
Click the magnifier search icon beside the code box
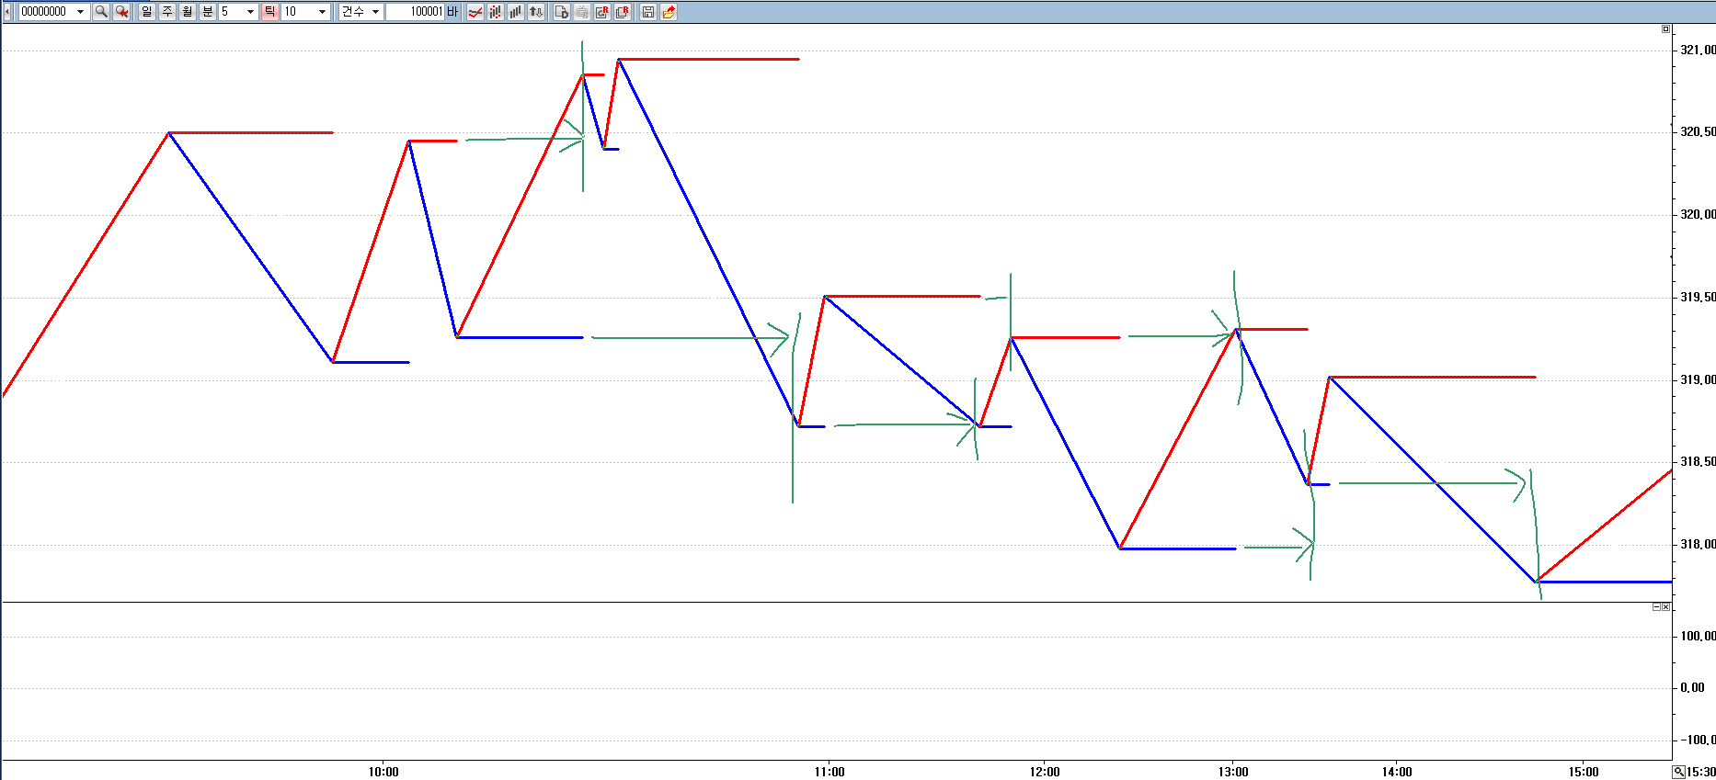(x=101, y=12)
